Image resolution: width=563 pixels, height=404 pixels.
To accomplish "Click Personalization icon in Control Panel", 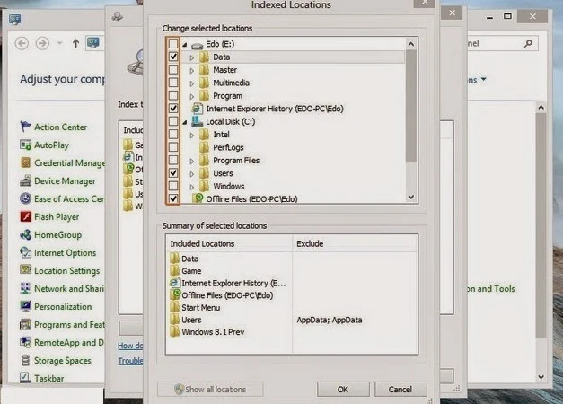I will point(25,306).
